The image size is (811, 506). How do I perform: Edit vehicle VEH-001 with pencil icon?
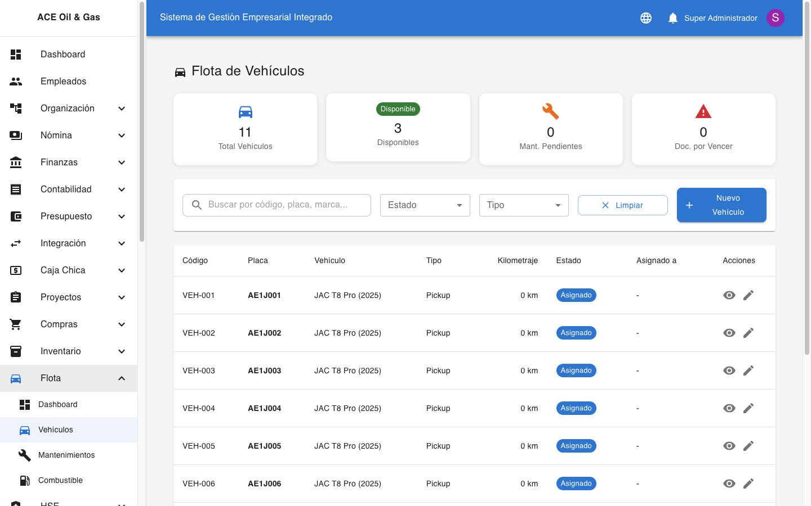(748, 295)
